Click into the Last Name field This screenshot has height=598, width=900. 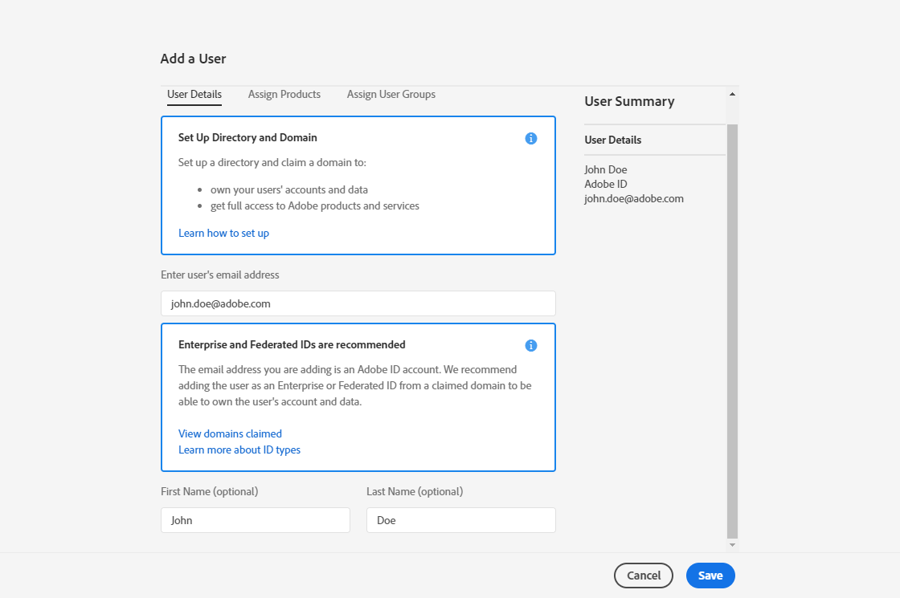coord(460,520)
